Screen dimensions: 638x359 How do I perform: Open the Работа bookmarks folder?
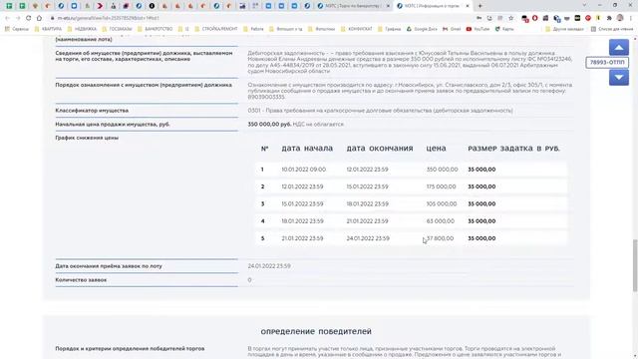[x=253, y=29]
